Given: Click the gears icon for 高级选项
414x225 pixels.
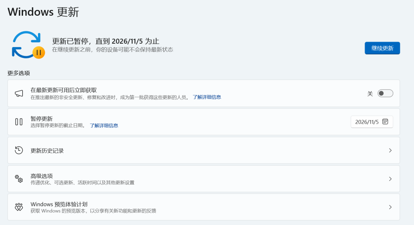Looking at the screenshot, I should point(19,179).
